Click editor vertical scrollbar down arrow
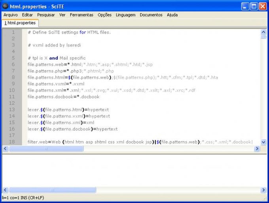 click(x=263, y=142)
